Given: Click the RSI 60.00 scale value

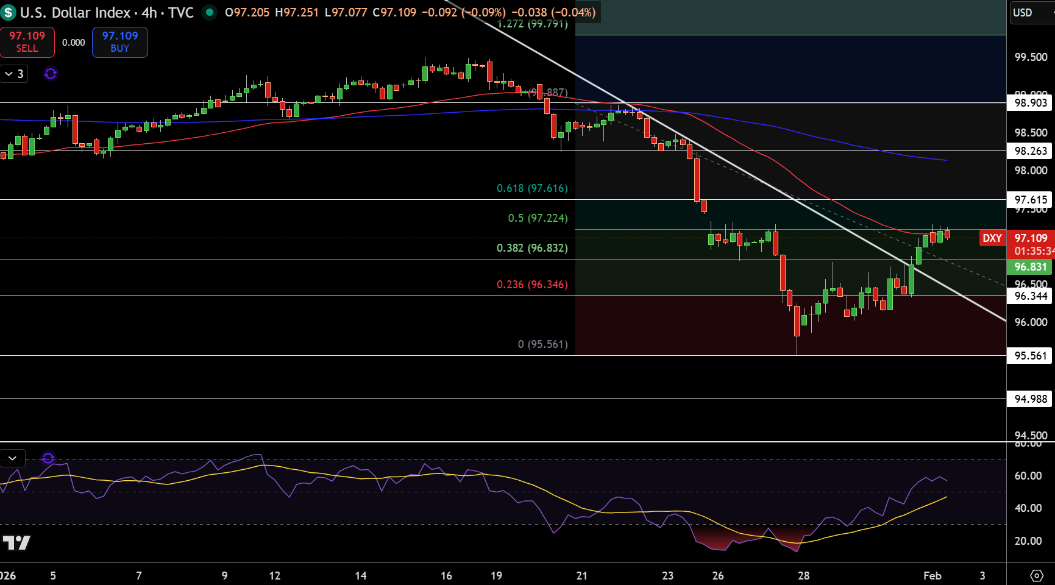Looking at the screenshot, I should point(1028,476).
